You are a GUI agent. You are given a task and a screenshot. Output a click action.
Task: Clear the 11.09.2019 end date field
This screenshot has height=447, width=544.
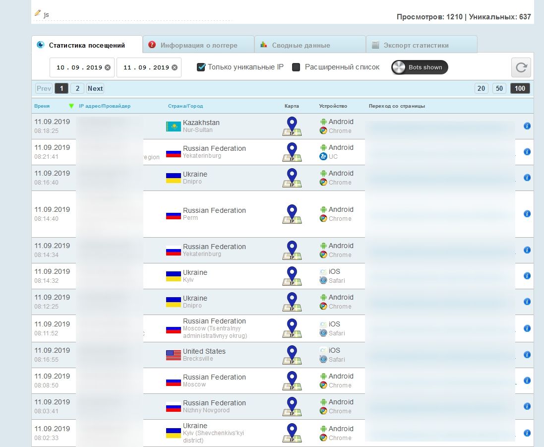175,67
